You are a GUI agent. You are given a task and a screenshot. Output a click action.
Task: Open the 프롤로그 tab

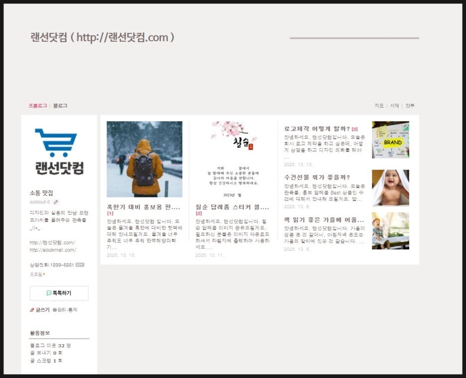38,106
